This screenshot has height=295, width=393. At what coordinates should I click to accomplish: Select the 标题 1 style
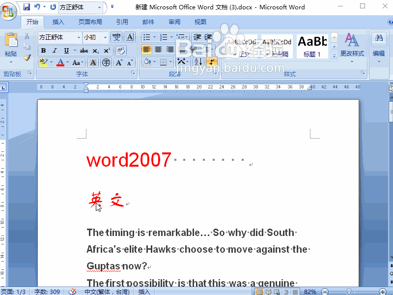pyautogui.click(x=312, y=46)
